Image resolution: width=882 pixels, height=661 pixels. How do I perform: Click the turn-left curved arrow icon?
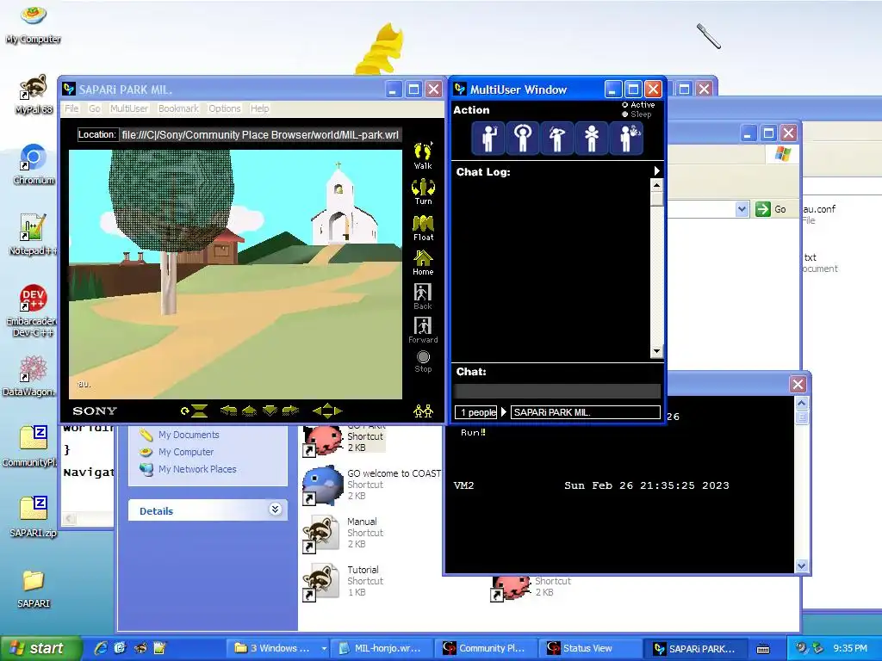228,411
